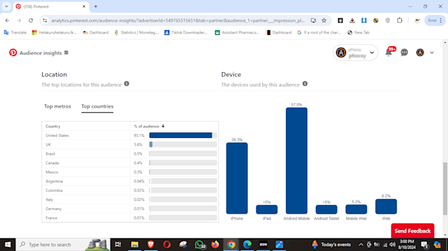Open the messages chat bubble icon

coord(404,53)
